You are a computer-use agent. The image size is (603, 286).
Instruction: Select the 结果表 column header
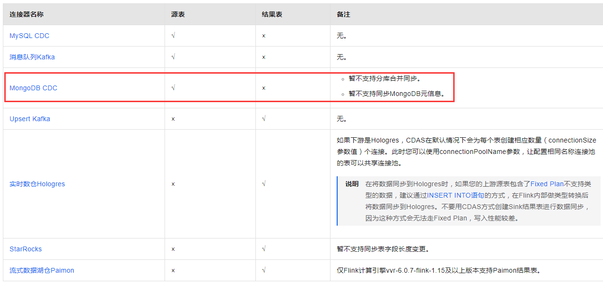pos(272,15)
